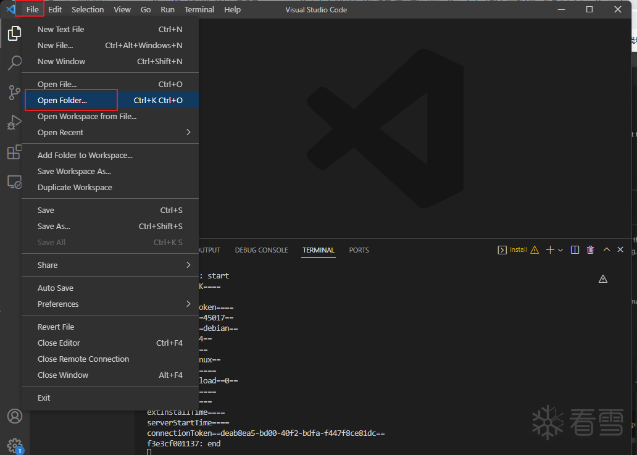The height and width of the screenshot is (455, 637).
Task: Click the connectionToken line in terminal
Action: (265, 433)
